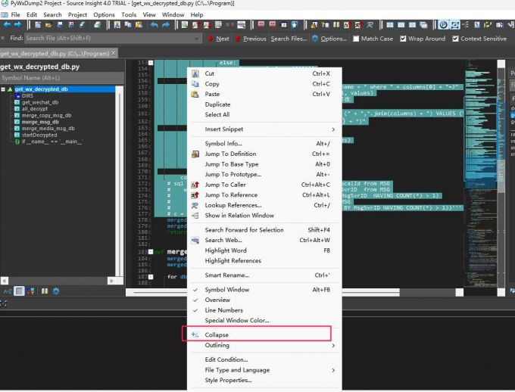This screenshot has height=392, width=515.
Task: Open the Project menu
Action: [77, 15]
